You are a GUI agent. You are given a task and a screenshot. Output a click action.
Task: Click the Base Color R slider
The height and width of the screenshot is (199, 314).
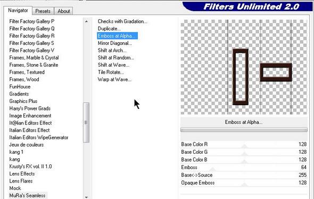244,145
